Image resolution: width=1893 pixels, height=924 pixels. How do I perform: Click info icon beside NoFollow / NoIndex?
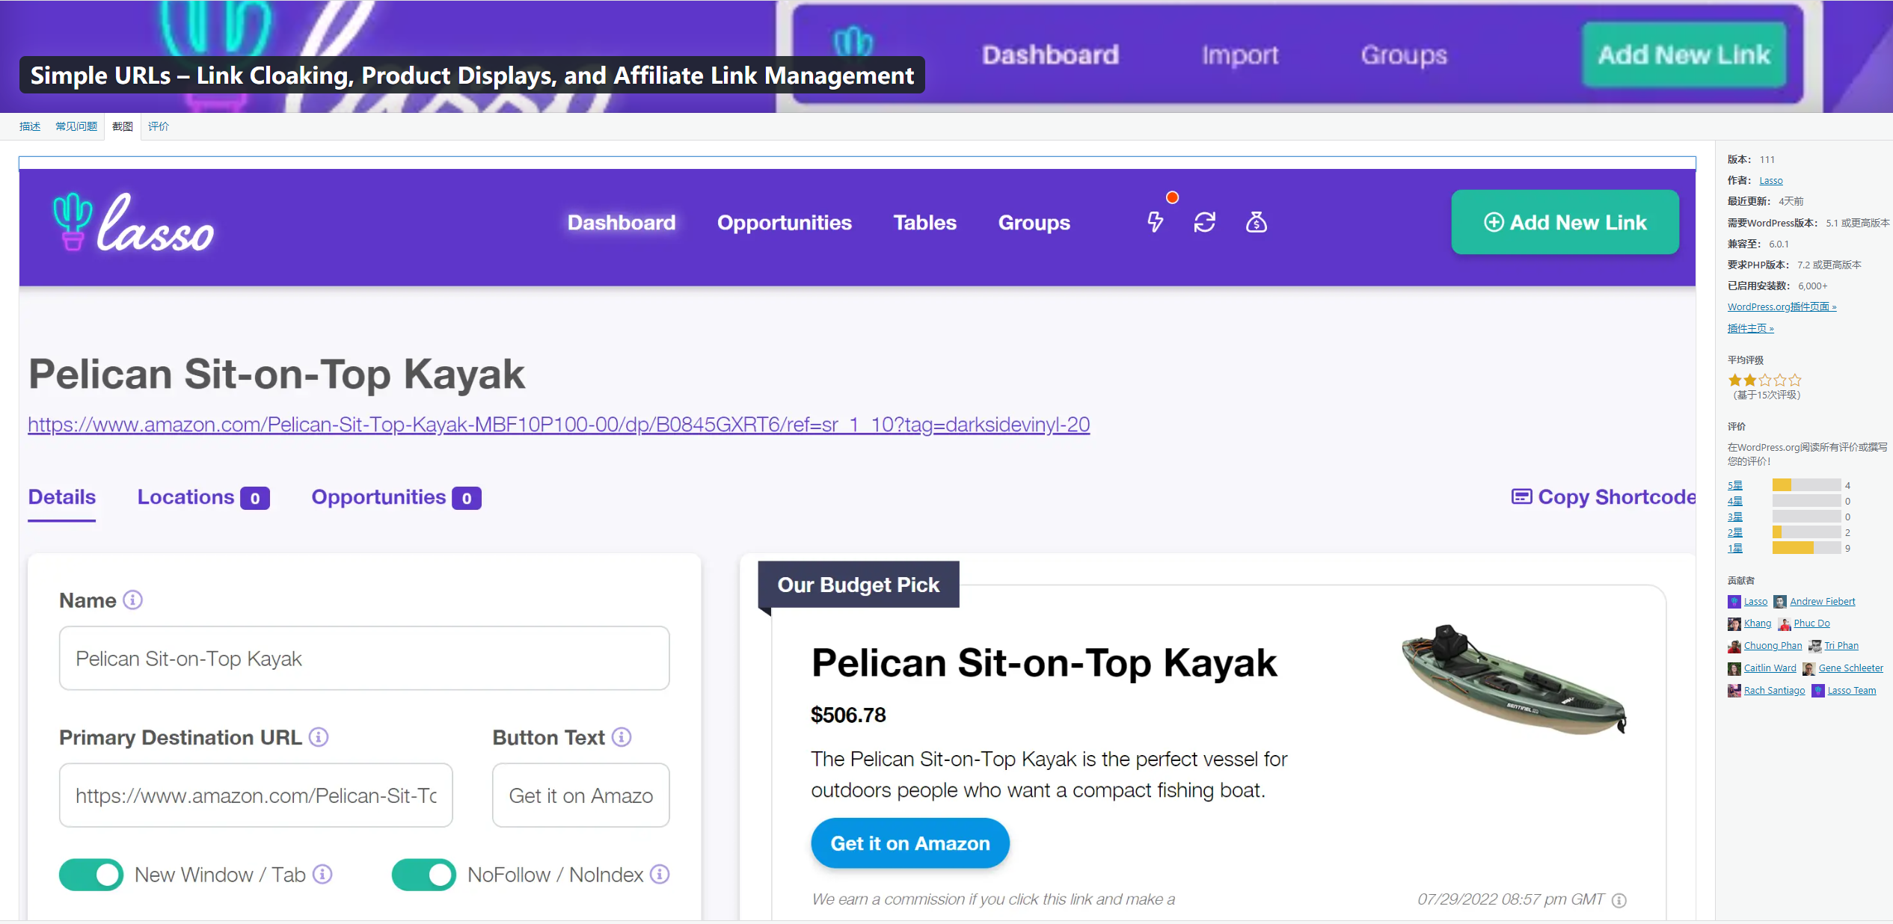(x=660, y=874)
